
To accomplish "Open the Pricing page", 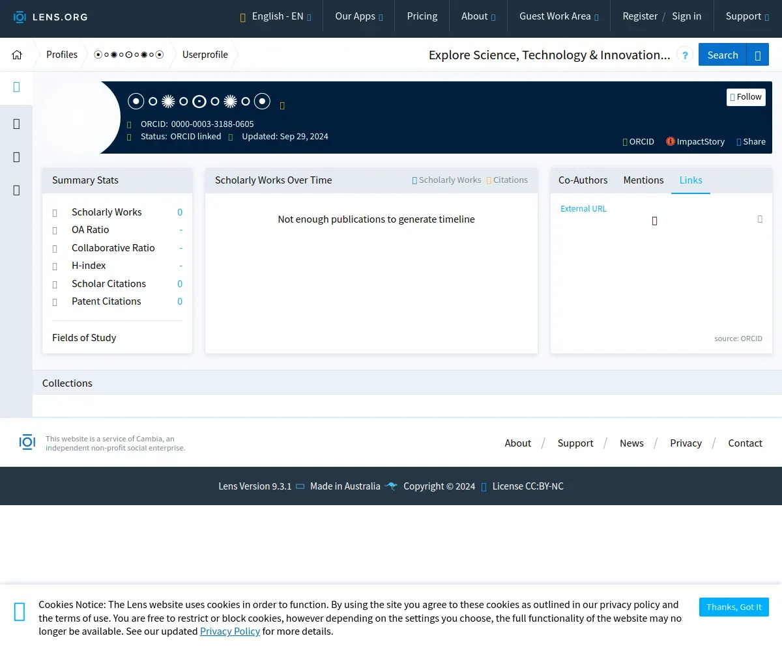I will [422, 16].
